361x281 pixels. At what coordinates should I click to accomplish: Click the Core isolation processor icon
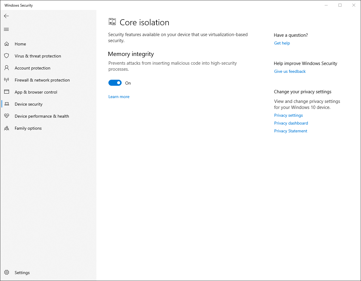coord(112,22)
